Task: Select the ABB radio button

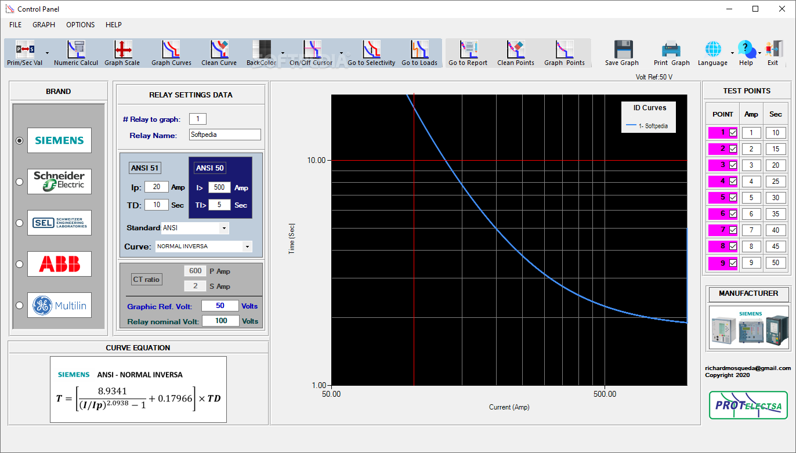Action: coord(19,264)
